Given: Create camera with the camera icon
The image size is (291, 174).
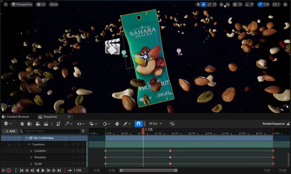Looking at the screenshot, I should pos(38,124).
